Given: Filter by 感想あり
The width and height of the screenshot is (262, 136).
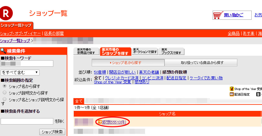Looking at the screenshot, I should click(x=142, y=82).
